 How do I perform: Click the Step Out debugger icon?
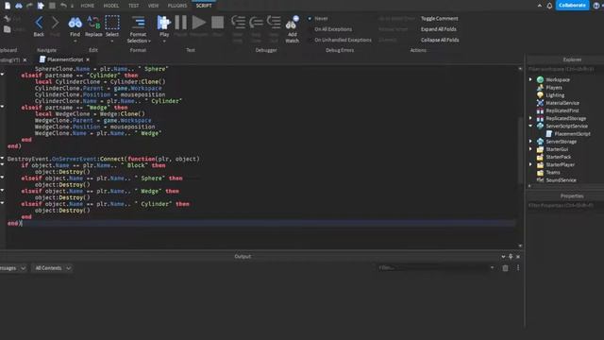274,23
